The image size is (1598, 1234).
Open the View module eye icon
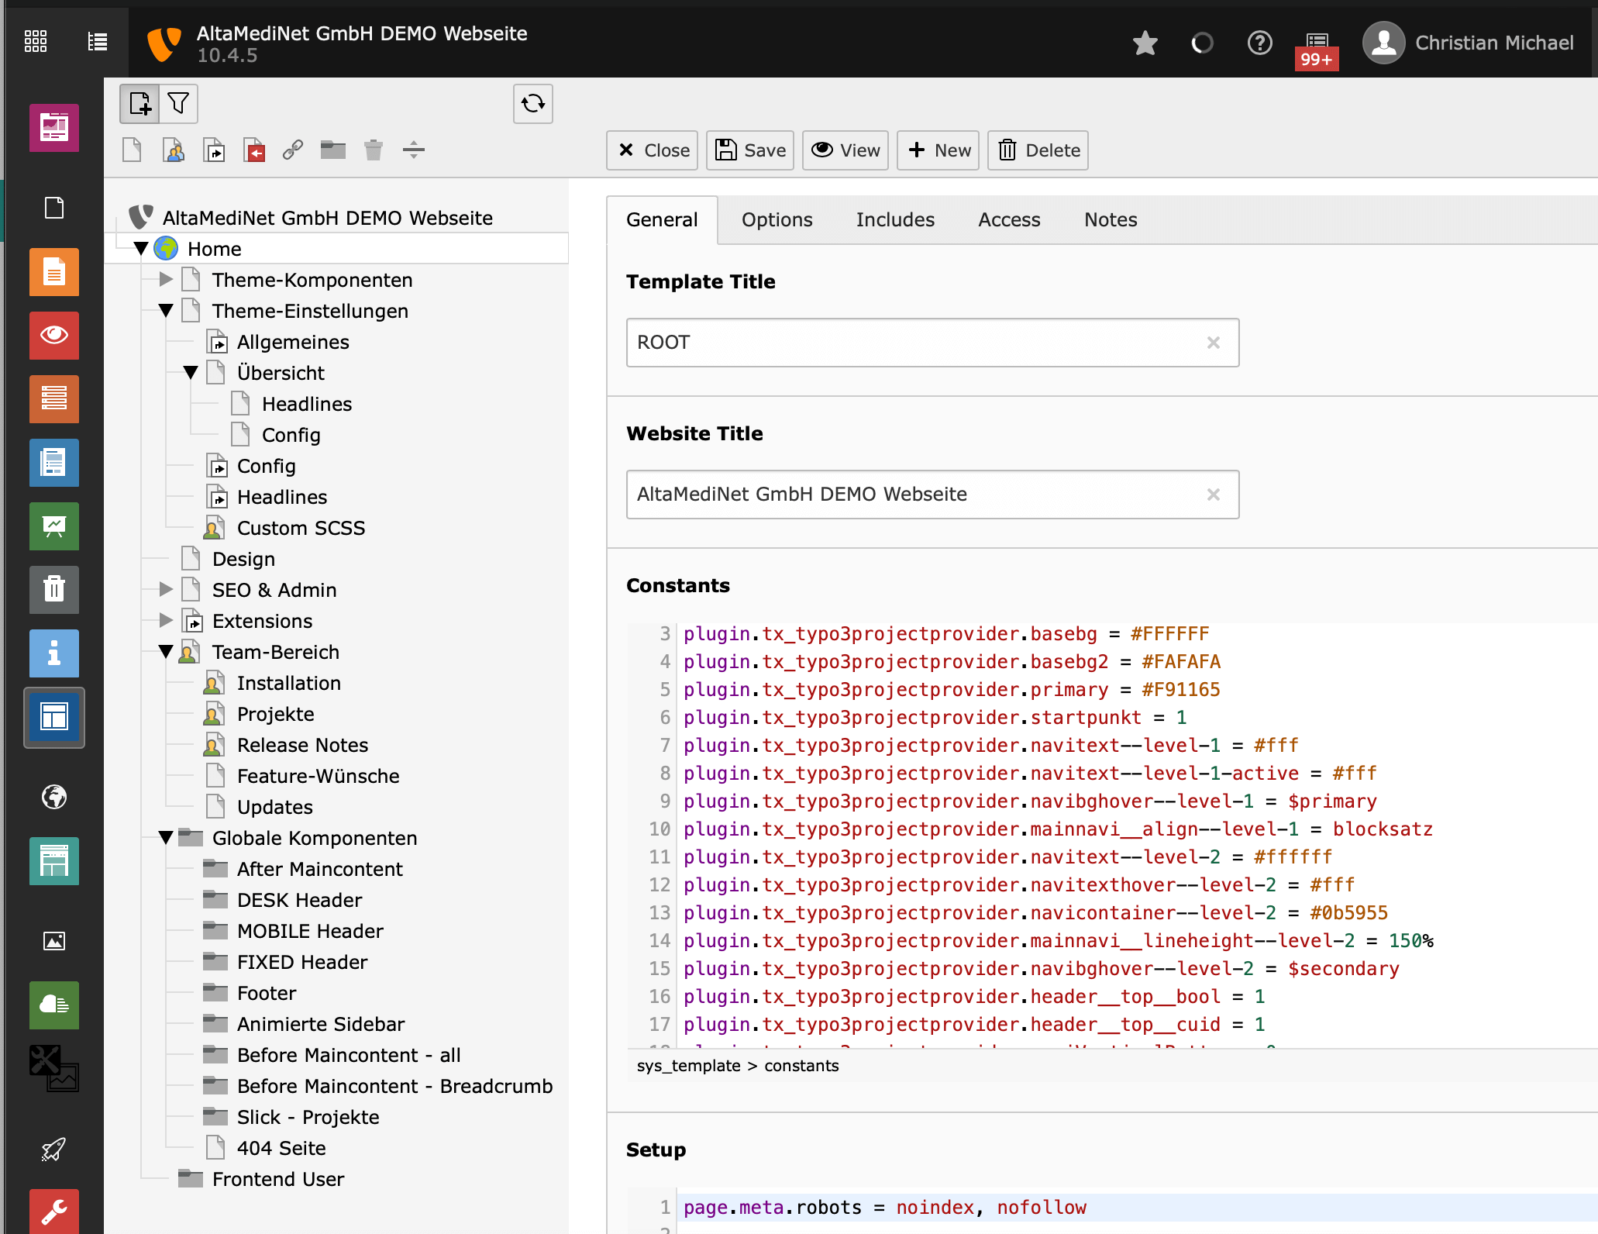(54, 336)
